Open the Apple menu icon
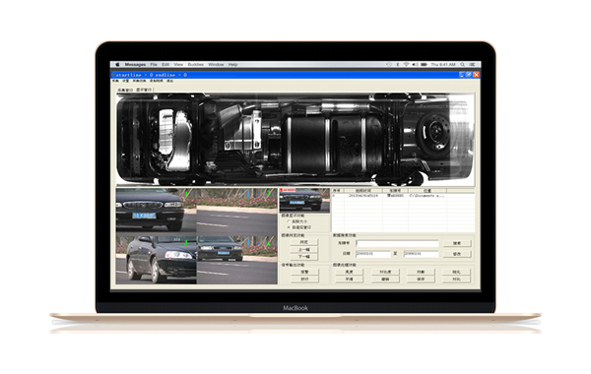This screenshot has width=591, height=374. 117,65
